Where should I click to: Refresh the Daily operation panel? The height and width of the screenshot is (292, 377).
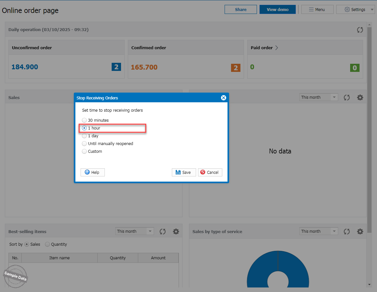[360, 30]
